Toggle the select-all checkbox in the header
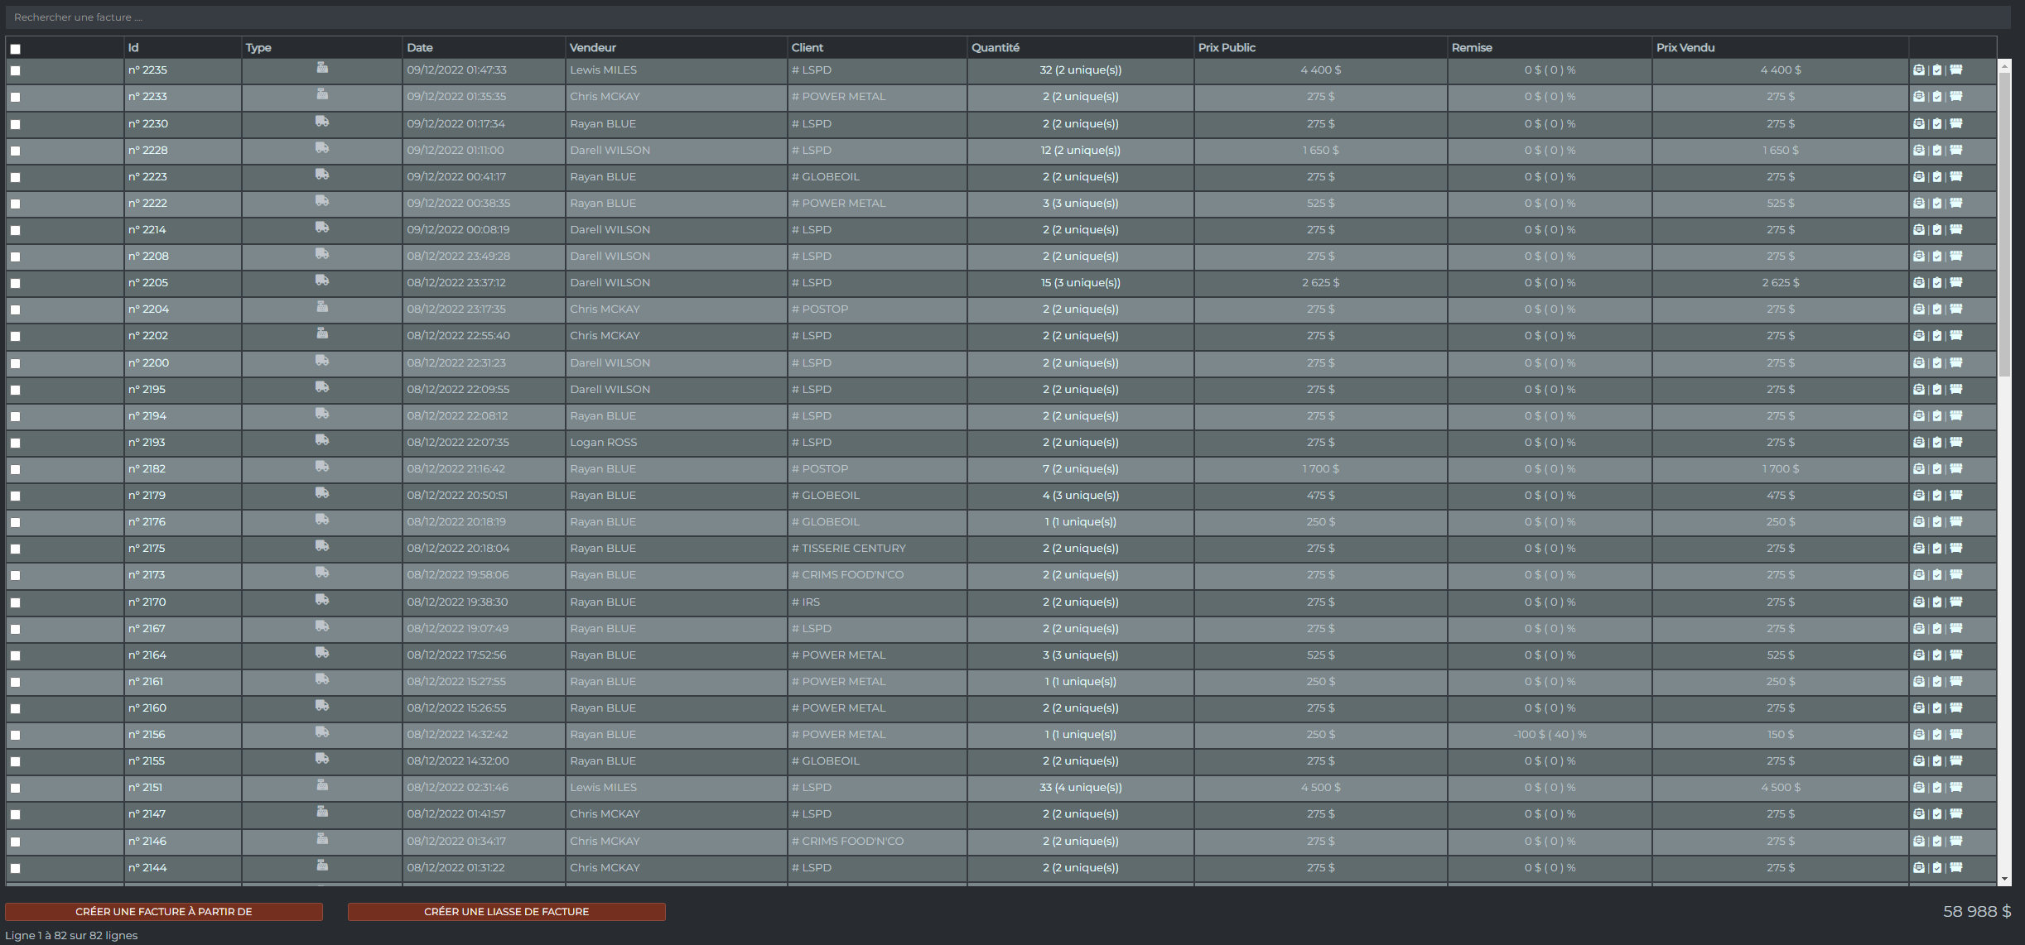The width and height of the screenshot is (2025, 945). tap(15, 49)
